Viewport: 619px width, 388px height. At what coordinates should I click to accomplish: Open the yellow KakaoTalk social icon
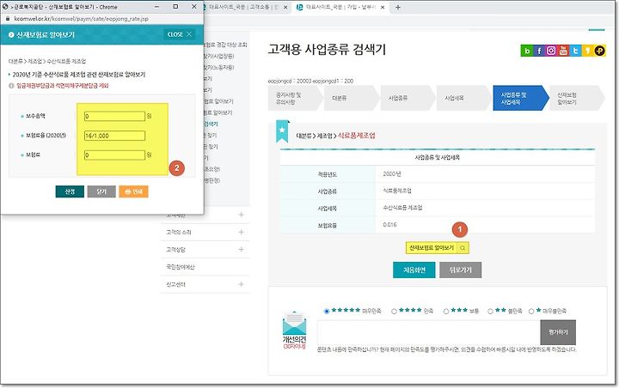pos(587,51)
